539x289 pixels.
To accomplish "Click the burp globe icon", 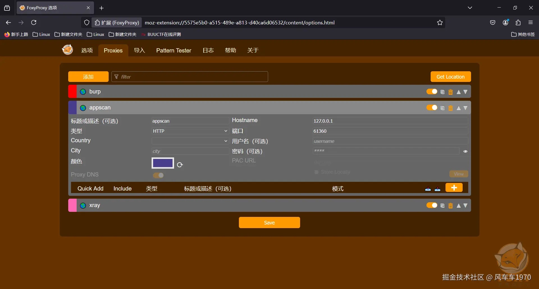I will [83, 92].
